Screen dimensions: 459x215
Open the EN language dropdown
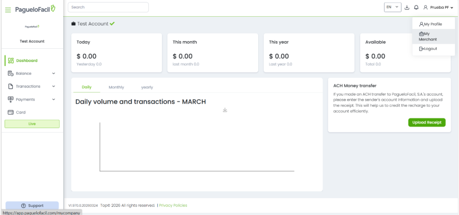point(392,7)
